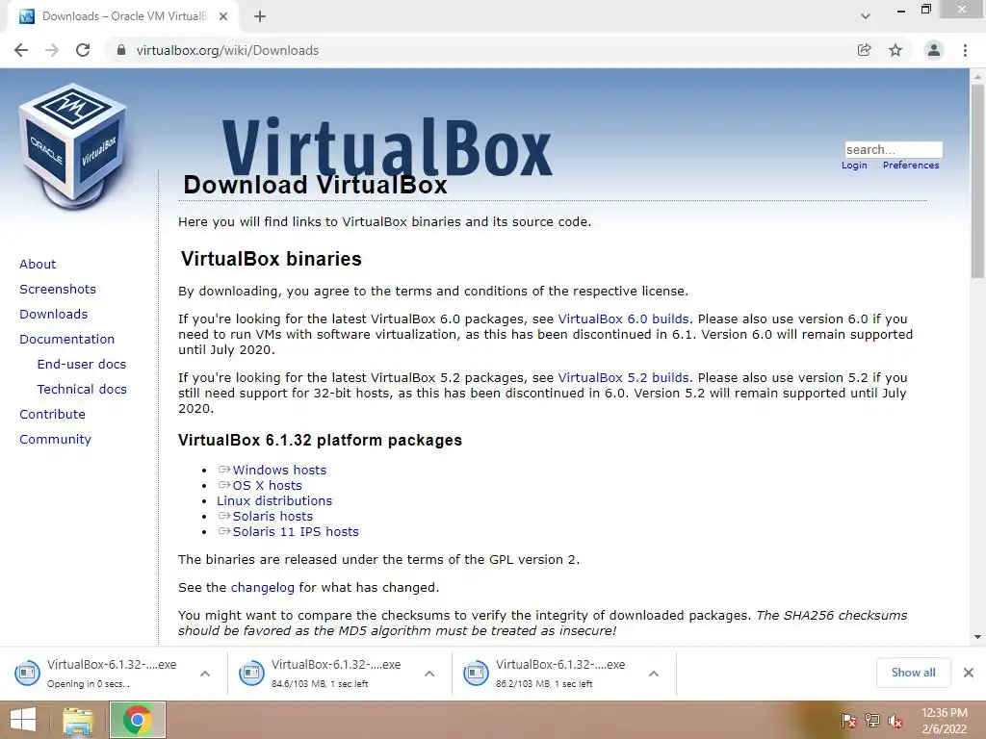Click Show all downloads button

[913, 673]
